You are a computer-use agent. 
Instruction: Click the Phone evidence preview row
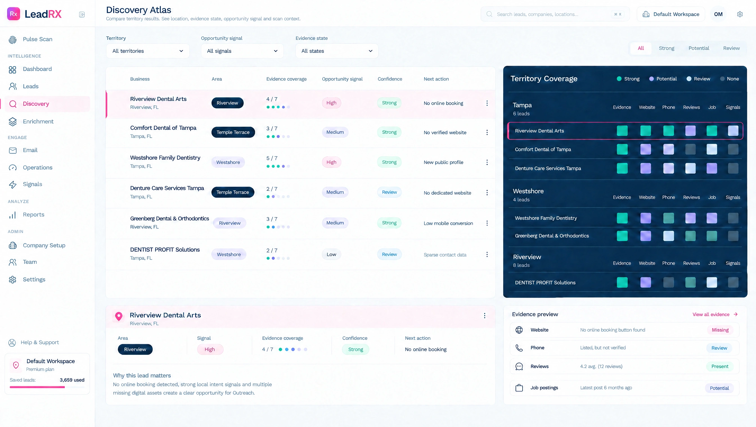click(x=624, y=348)
